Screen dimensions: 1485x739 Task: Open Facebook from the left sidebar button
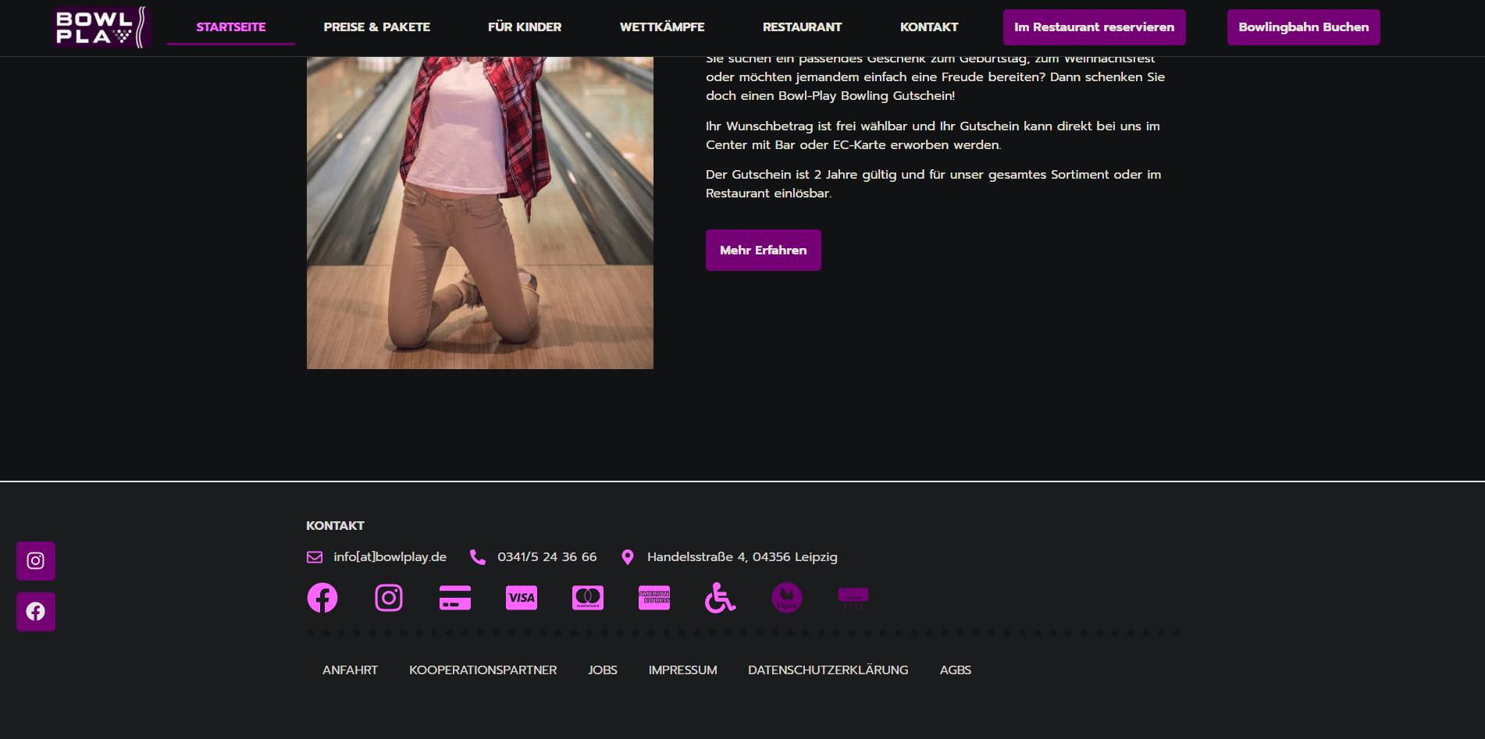36,612
